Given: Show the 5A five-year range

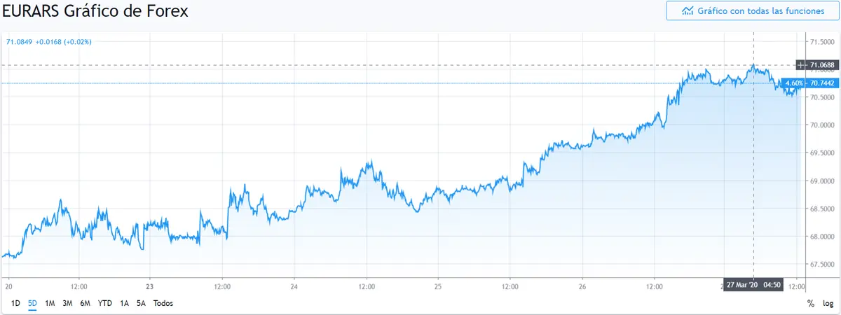Looking at the screenshot, I should (x=141, y=303).
